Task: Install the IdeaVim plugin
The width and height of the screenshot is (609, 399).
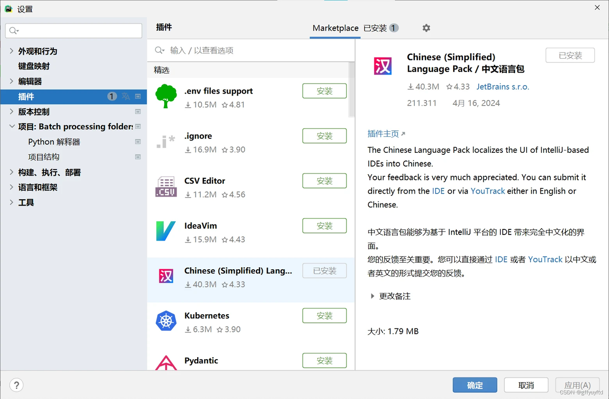Action: pyautogui.click(x=324, y=226)
